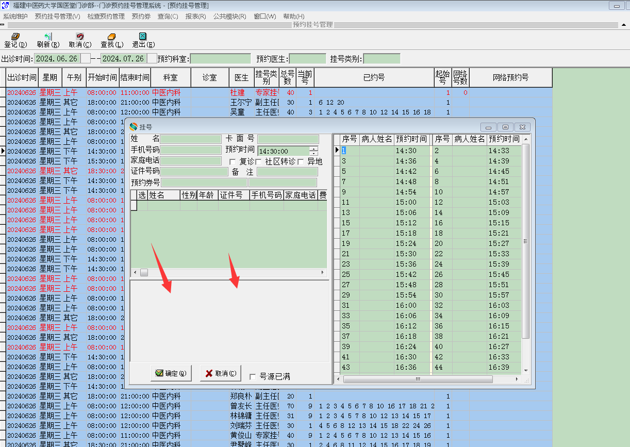Select the row for doctor 吴童

(x=279, y=112)
